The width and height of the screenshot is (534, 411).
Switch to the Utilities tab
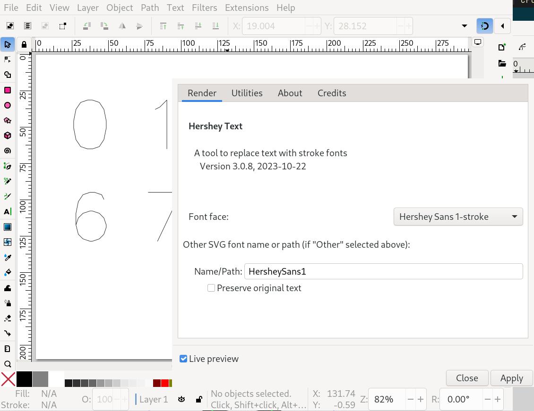[x=247, y=93]
